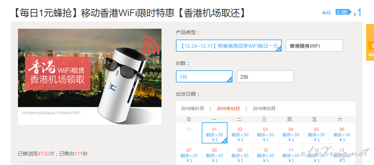Viewport: 374px width, 165px height.
Task: Pick departure date 03 in calendar
Action: (x=266, y=133)
